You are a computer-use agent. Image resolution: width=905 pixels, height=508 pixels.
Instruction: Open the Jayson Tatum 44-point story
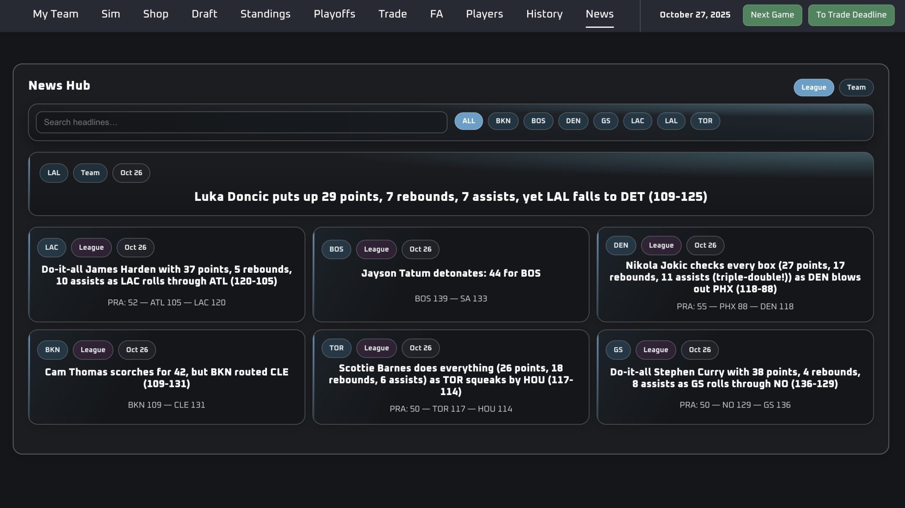pos(451,274)
